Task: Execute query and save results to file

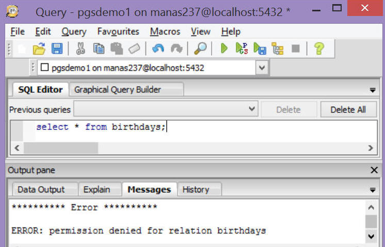Action: [x=260, y=48]
